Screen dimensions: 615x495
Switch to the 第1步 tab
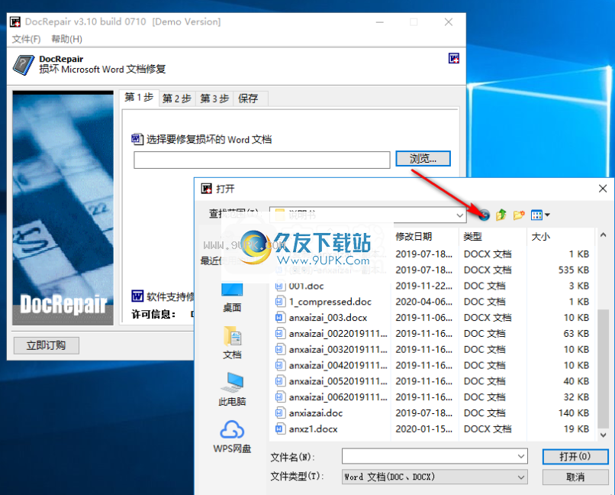(139, 97)
